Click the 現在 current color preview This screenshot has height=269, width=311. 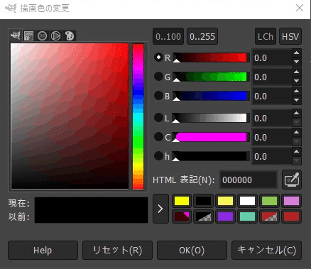(91, 204)
